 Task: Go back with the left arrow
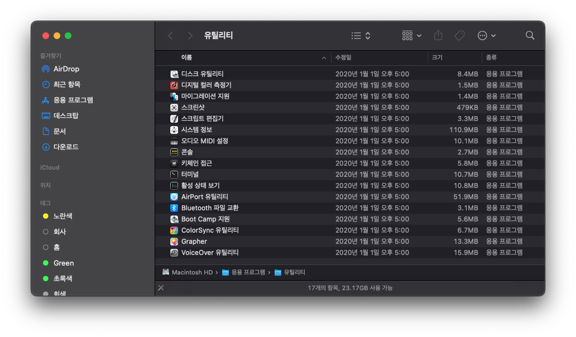(170, 36)
